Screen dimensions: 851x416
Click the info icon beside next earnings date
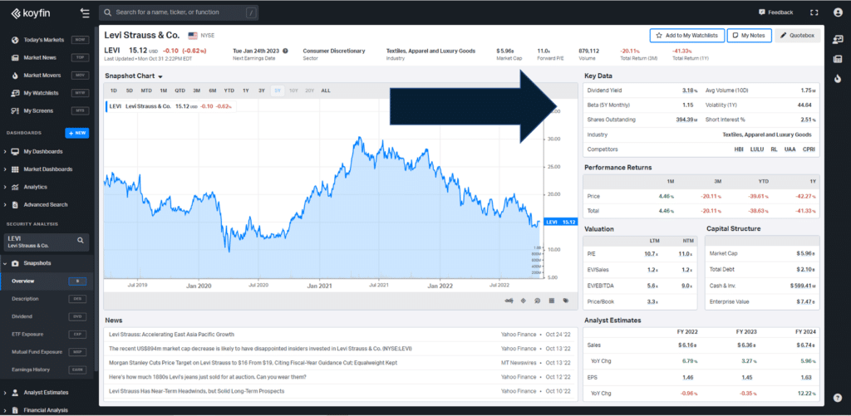(286, 51)
